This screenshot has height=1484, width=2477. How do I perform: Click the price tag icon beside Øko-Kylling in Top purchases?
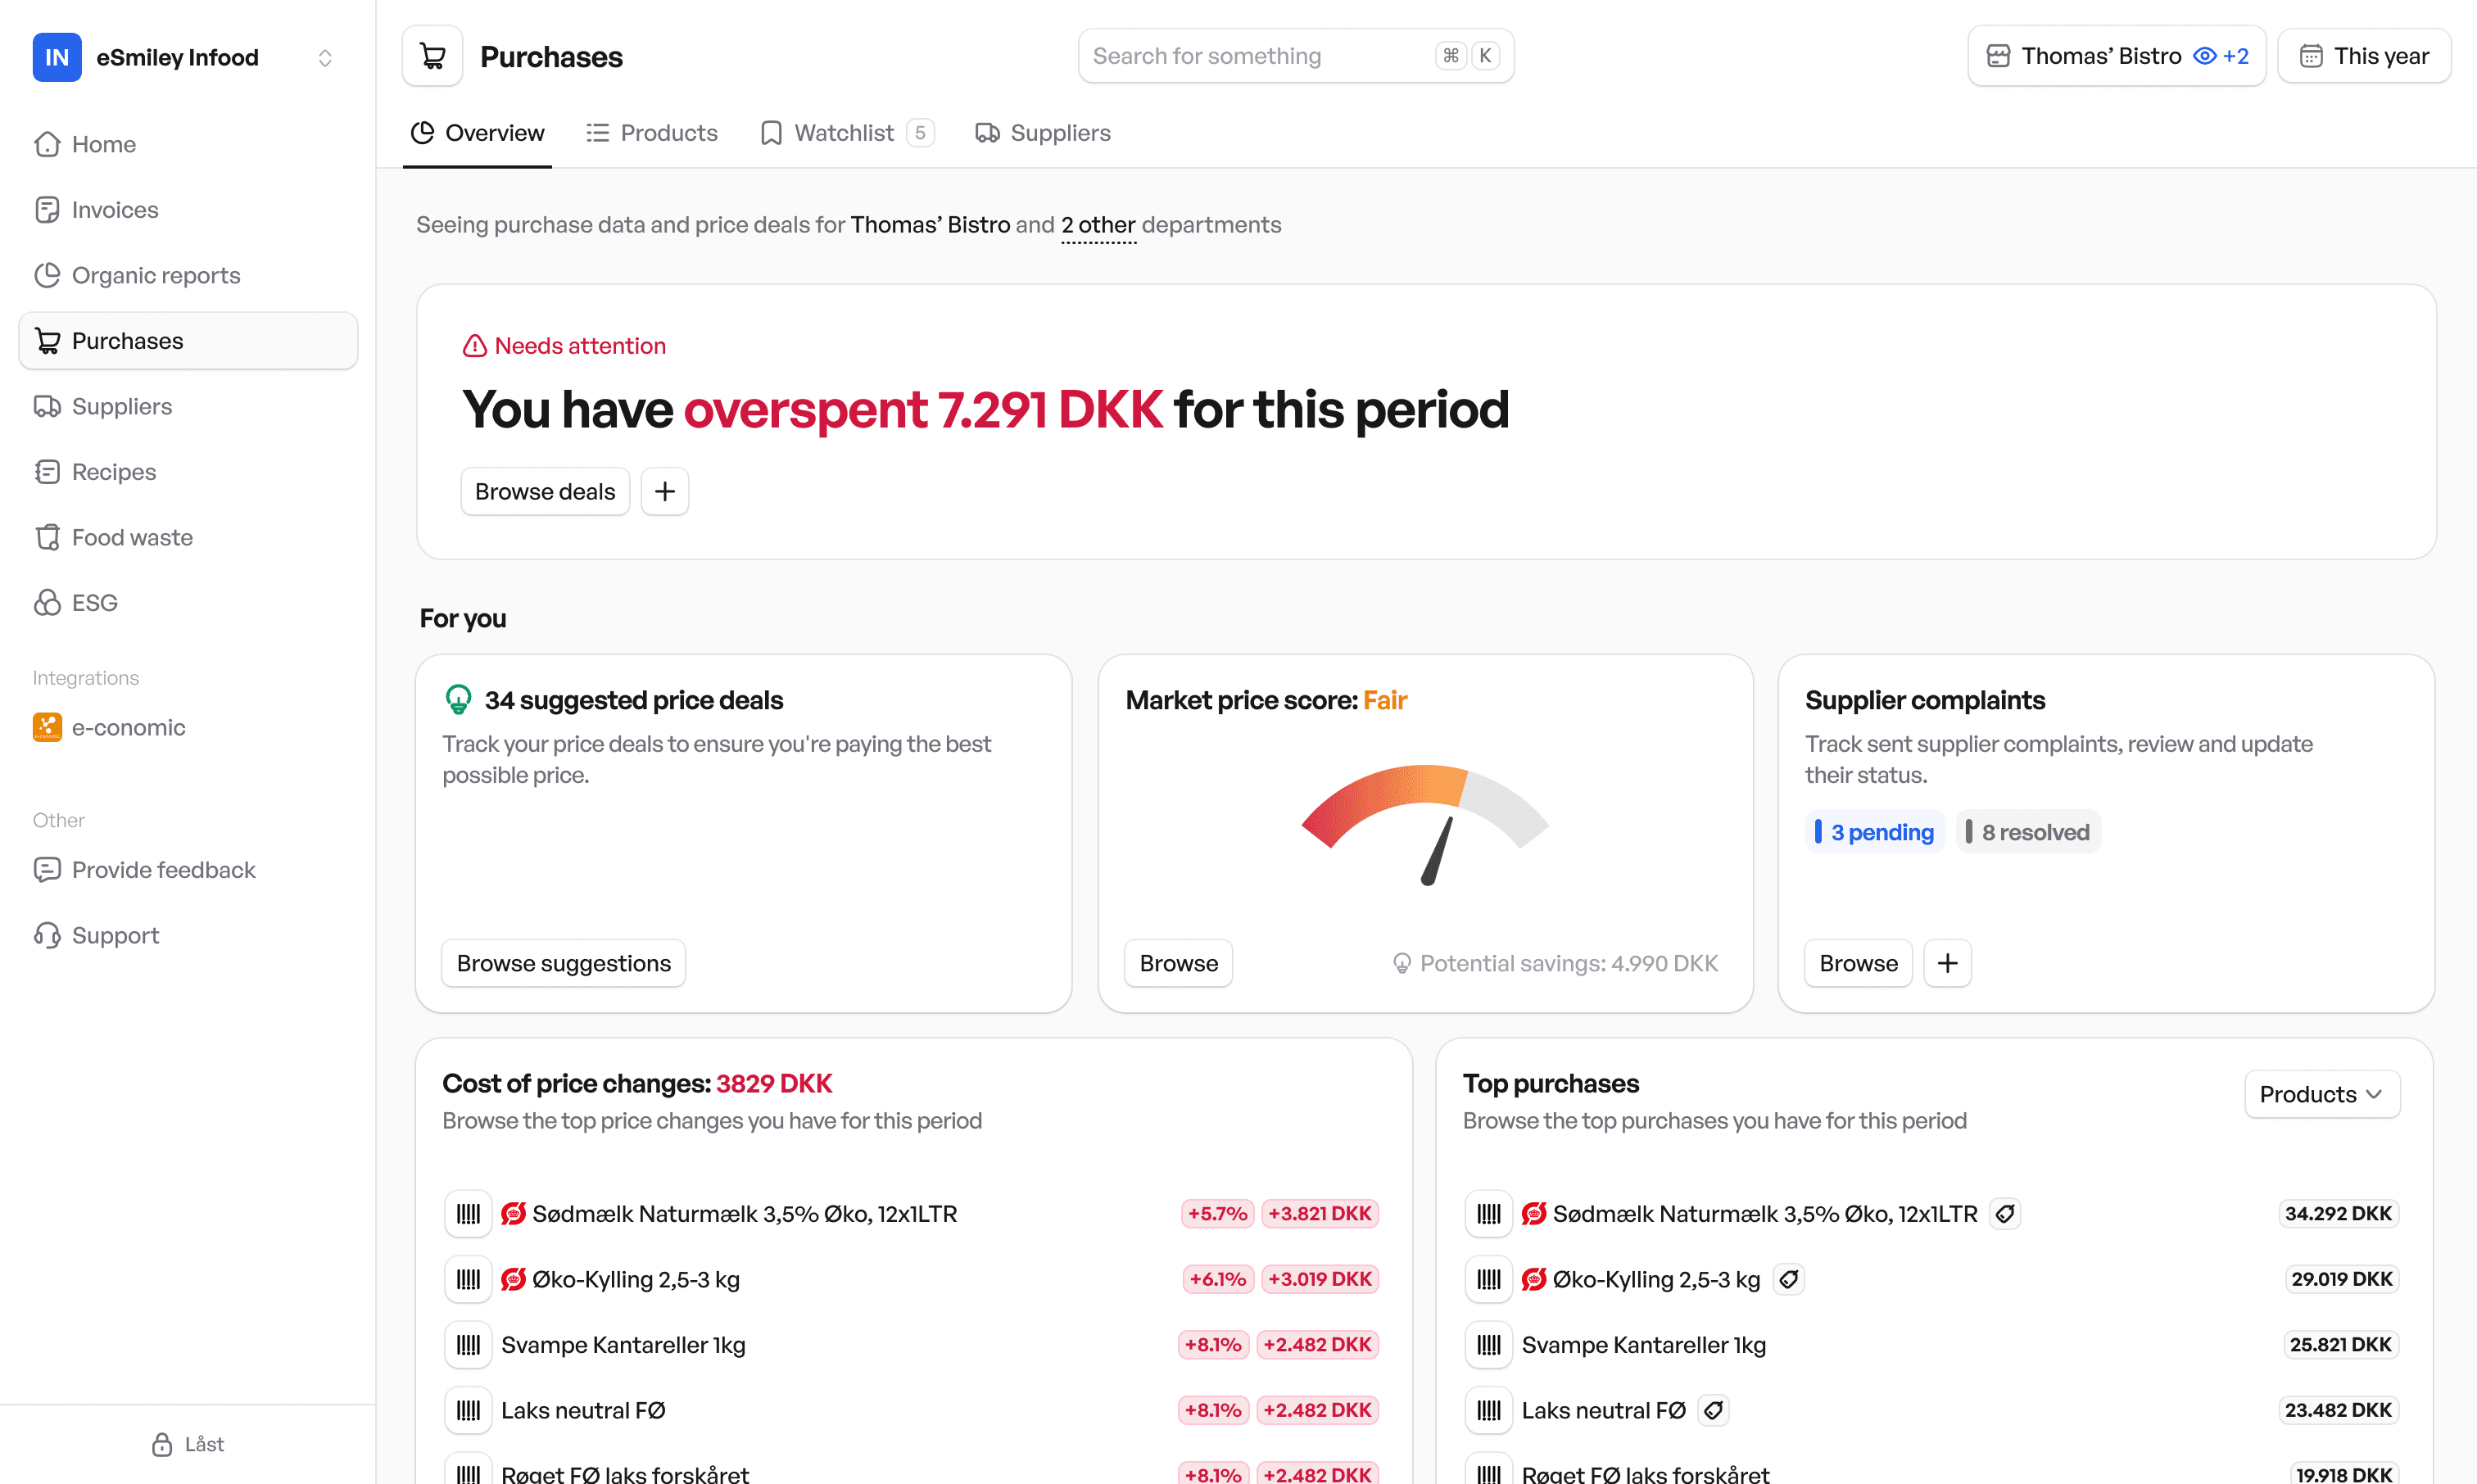1789,1279
